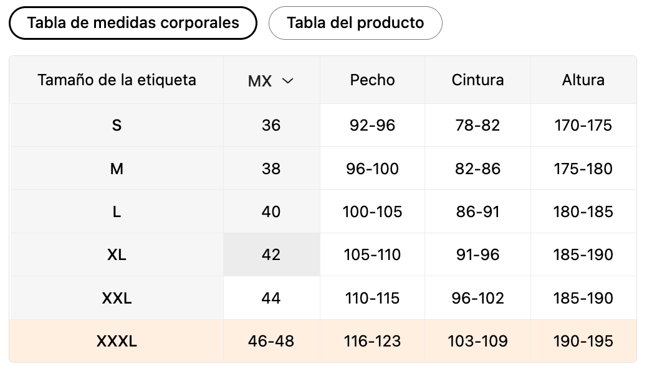Select the M size row label

click(x=117, y=169)
